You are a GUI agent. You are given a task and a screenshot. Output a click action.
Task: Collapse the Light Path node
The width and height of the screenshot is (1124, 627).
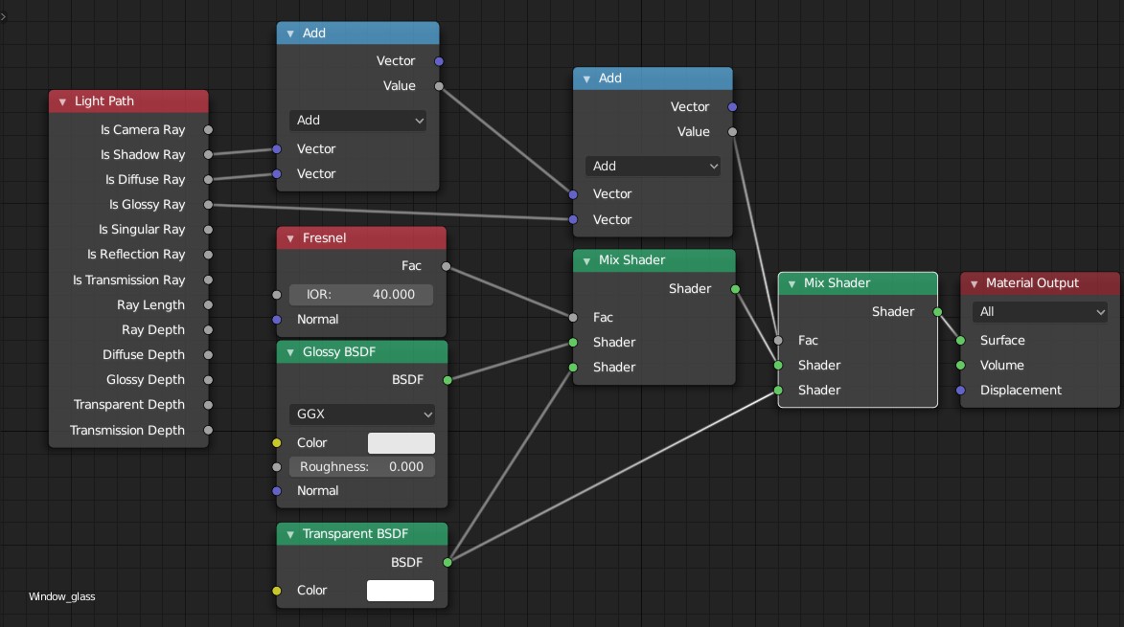(x=62, y=101)
